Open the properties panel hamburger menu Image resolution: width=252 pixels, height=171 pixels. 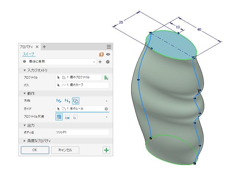[109, 47]
